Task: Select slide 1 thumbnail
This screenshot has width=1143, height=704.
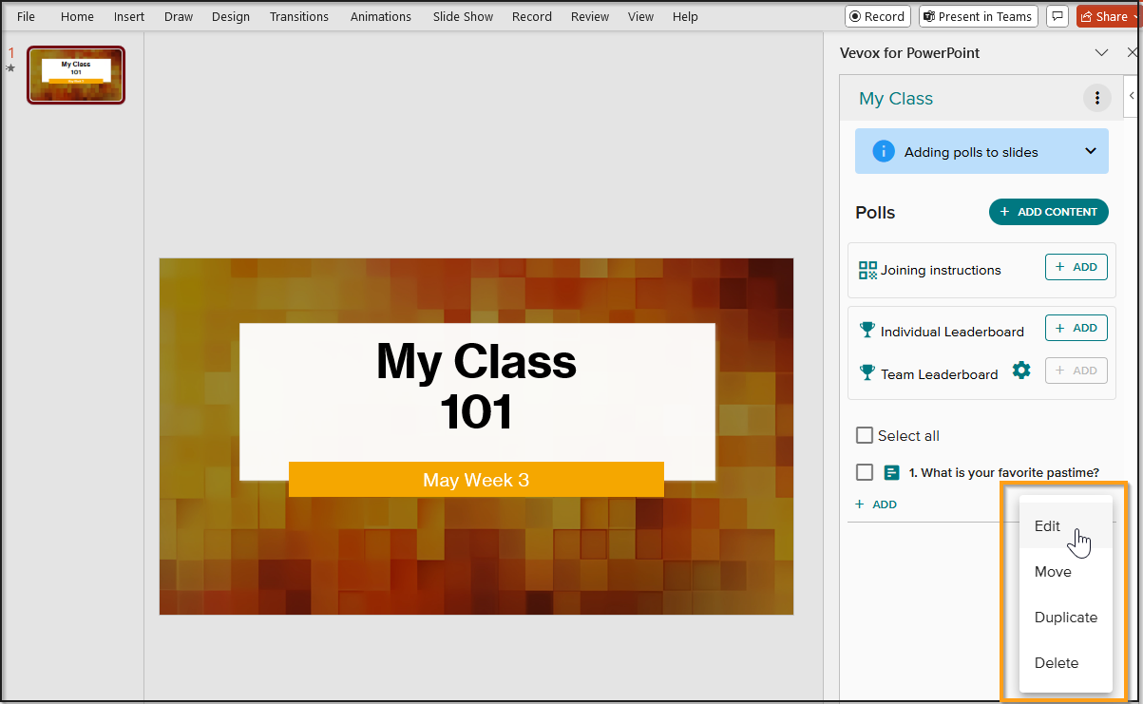Action: [76, 75]
